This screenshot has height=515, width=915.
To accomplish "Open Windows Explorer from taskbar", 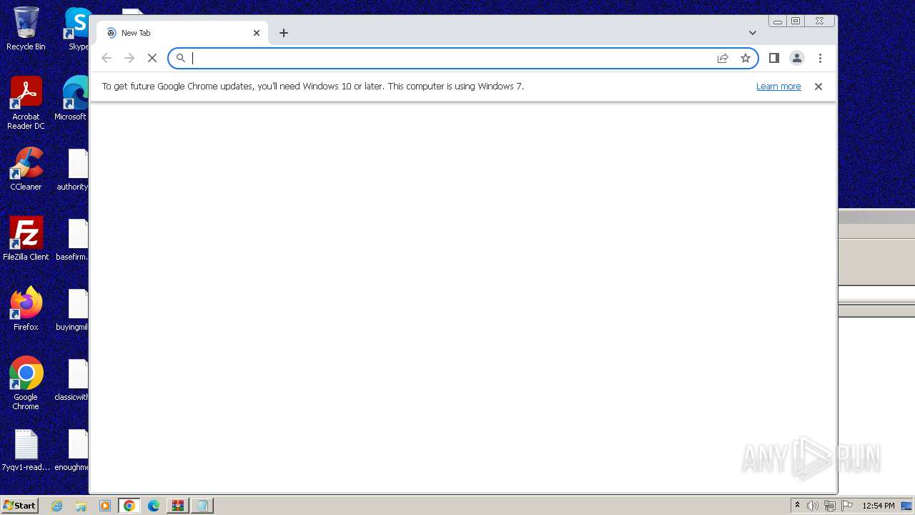I will (81, 506).
